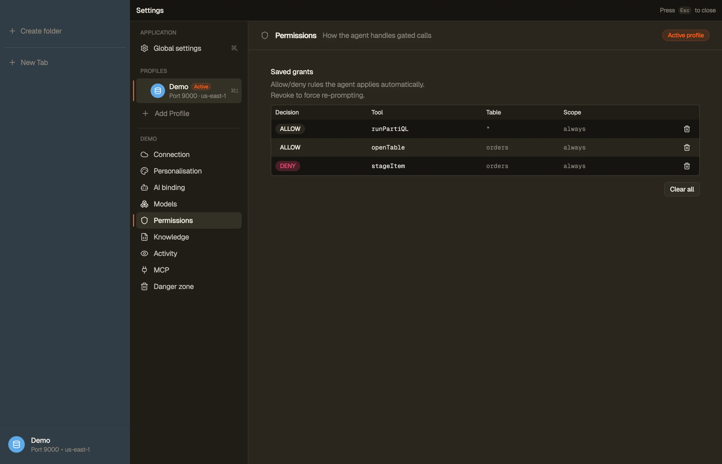Click the Connection cloud icon
The height and width of the screenshot is (464, 722).
pos(144,155)
